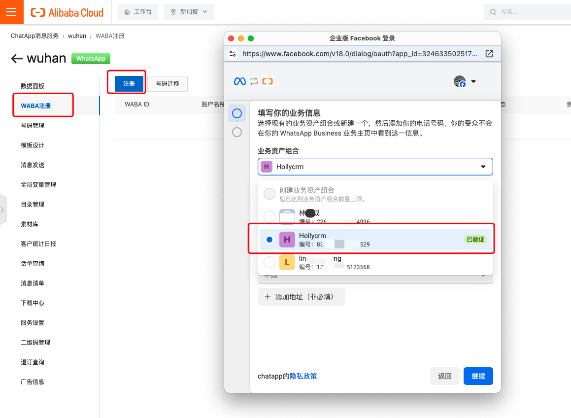This screenshot has height=418, width=571.
Task: Open 目录管理 in sidebar
Action: coord(33,204)
